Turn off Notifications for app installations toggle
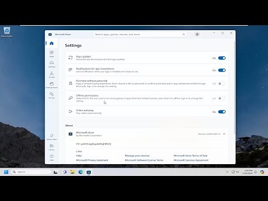The height and width of the screenshot is (201, 268). (222, 70)
